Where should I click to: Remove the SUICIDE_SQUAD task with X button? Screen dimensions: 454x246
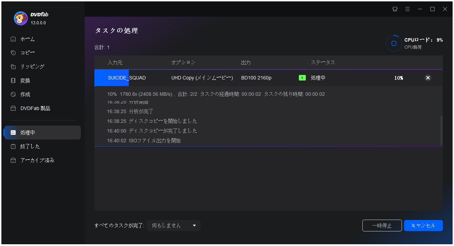pos(428,78)
